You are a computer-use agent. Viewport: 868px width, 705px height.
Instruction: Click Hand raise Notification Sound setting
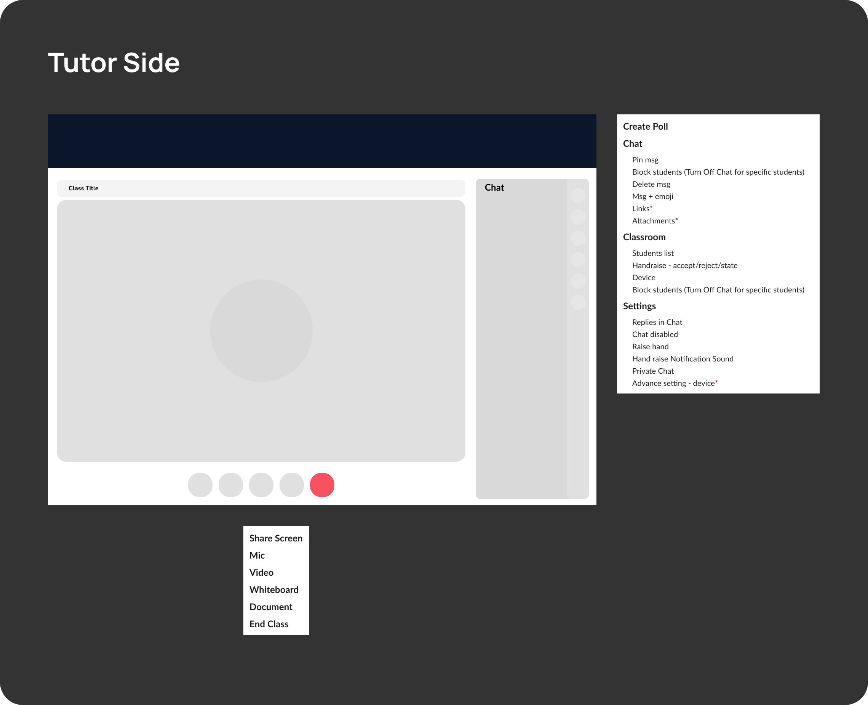tap(683, 359)
